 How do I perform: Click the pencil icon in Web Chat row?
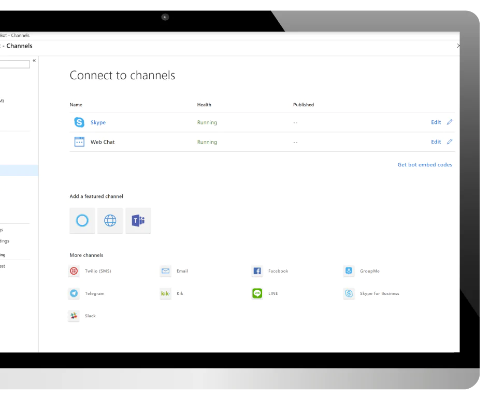pyautogui.click(x=450, y=141)
